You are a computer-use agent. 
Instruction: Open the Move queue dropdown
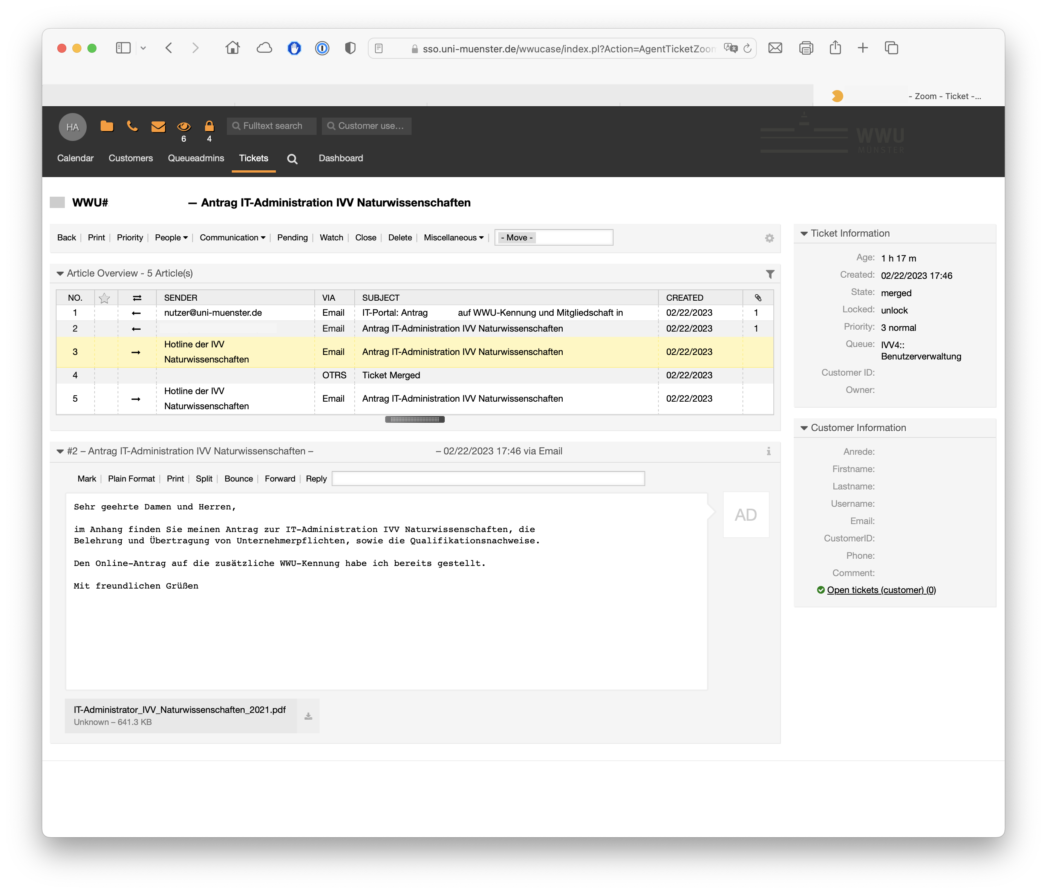tap(553, 237)
